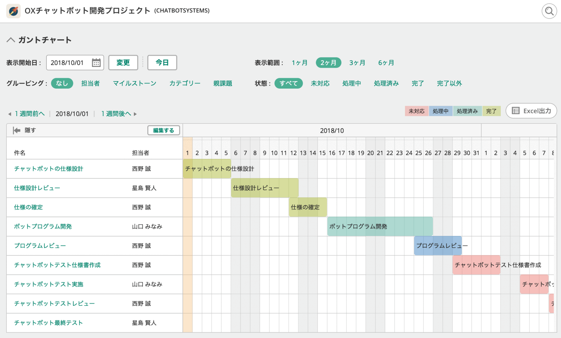Click the 編集する button
561x338 pixels.
(163, 130)
